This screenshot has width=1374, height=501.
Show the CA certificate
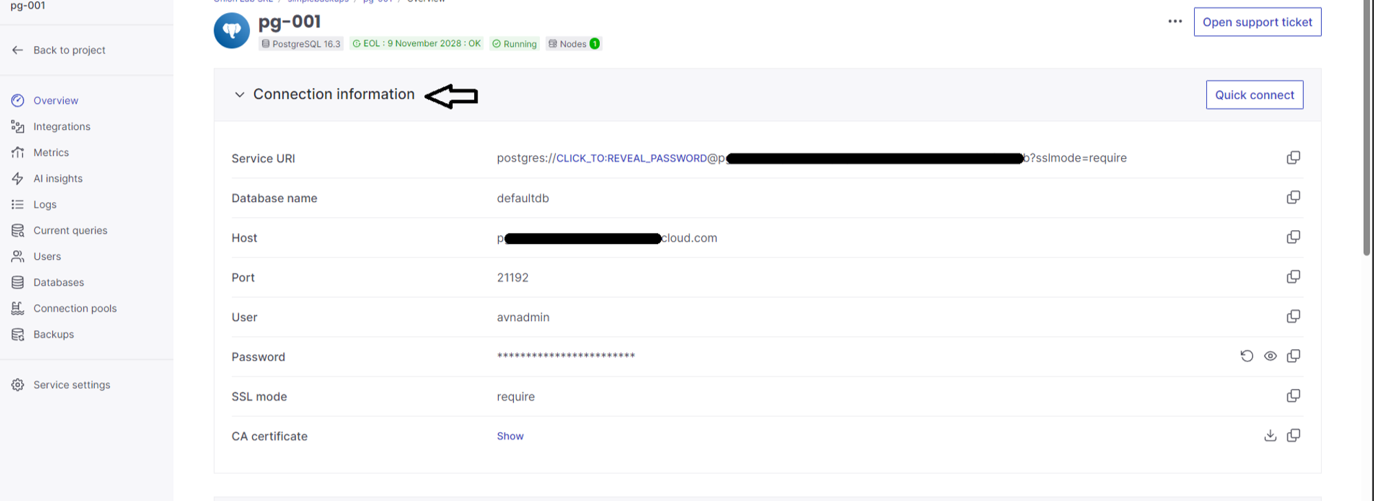510,436
